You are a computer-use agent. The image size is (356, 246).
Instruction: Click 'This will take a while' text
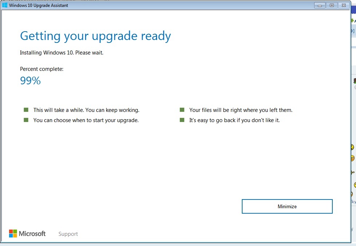[86, 110]
